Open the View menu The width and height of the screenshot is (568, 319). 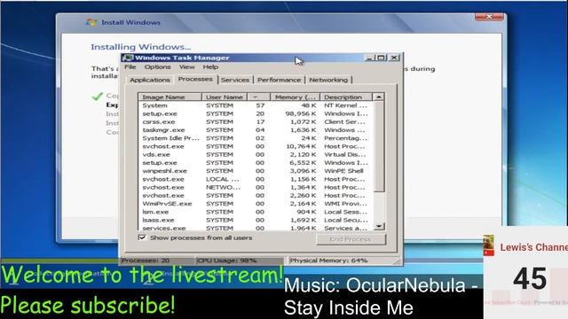click(x=186, y=67)
